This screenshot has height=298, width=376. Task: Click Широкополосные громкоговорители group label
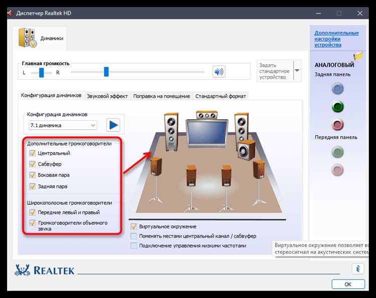(69, 203)
